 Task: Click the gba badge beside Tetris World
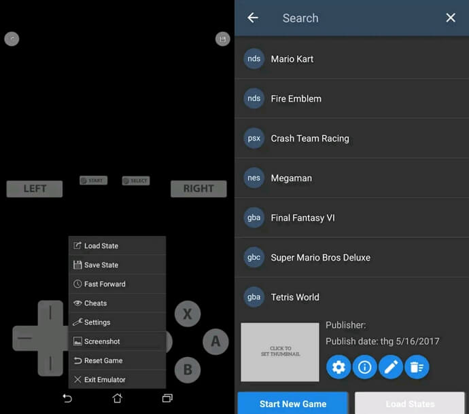pos(254,297)
